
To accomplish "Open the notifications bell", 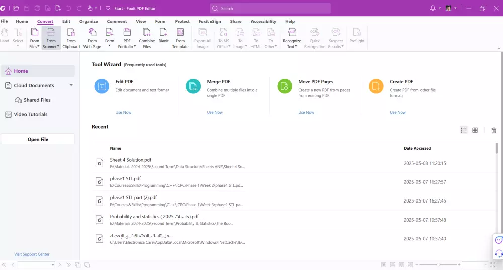I will (433, 8).
